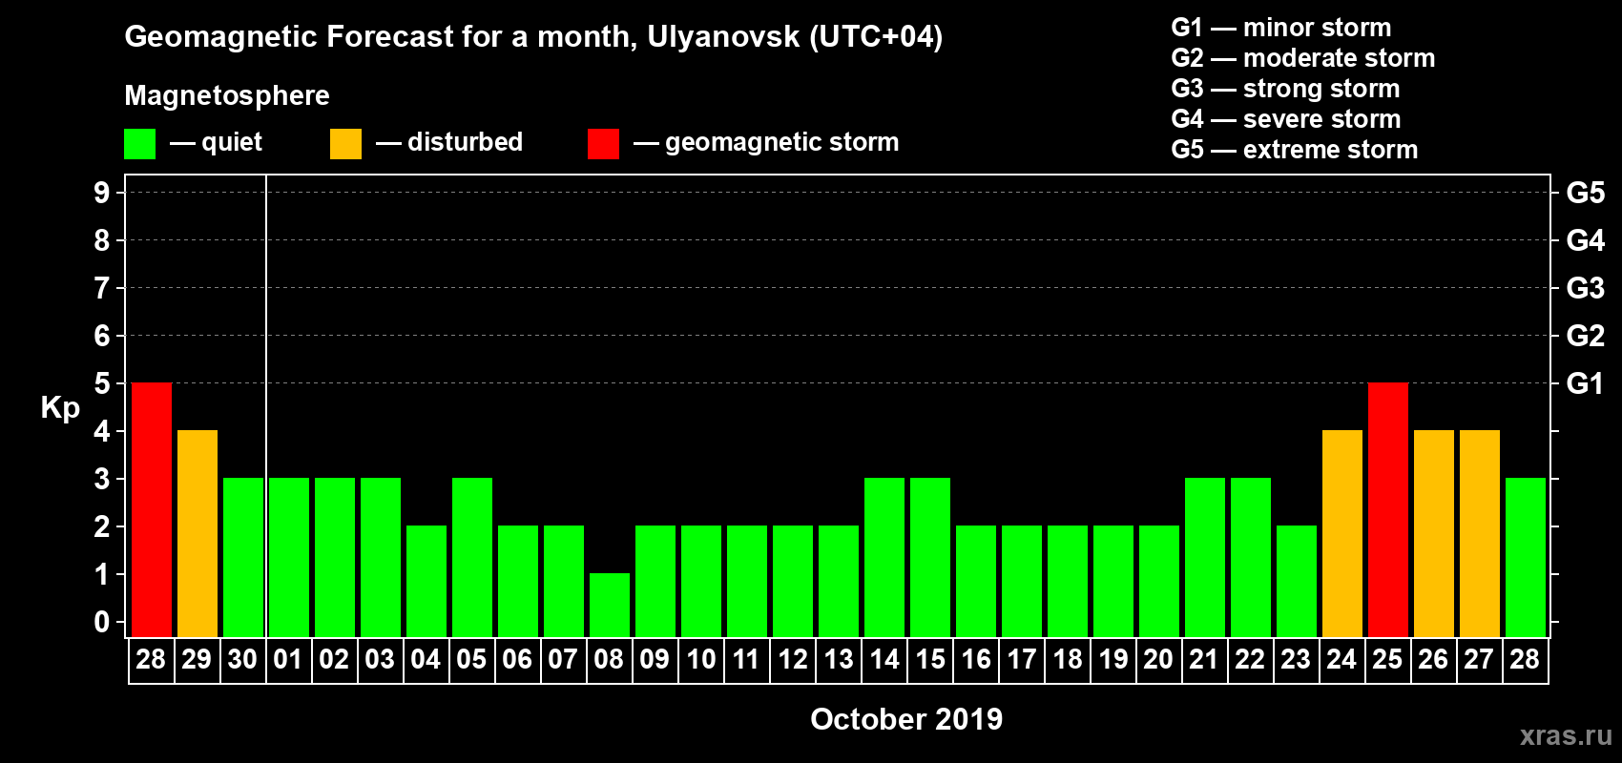The width and height of the screenshot is (1622, 763).
Task: Click the green quiet legend swatch
Action: (x=139, y=144)
